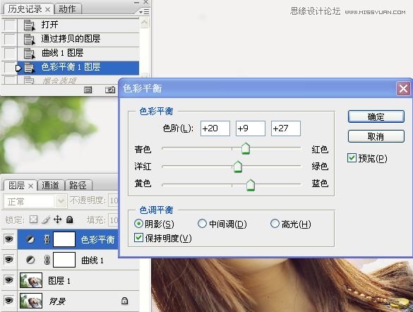Create a new snapshot with camera icon

(110, 90)
